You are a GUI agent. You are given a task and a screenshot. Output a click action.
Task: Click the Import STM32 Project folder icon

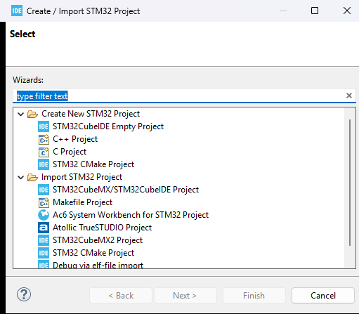[x=32, y=177]
